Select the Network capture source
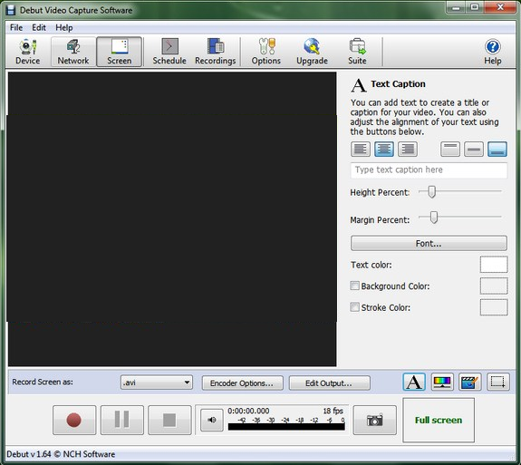The width and height of the screenshot is (521, 465). click(73, 52)
